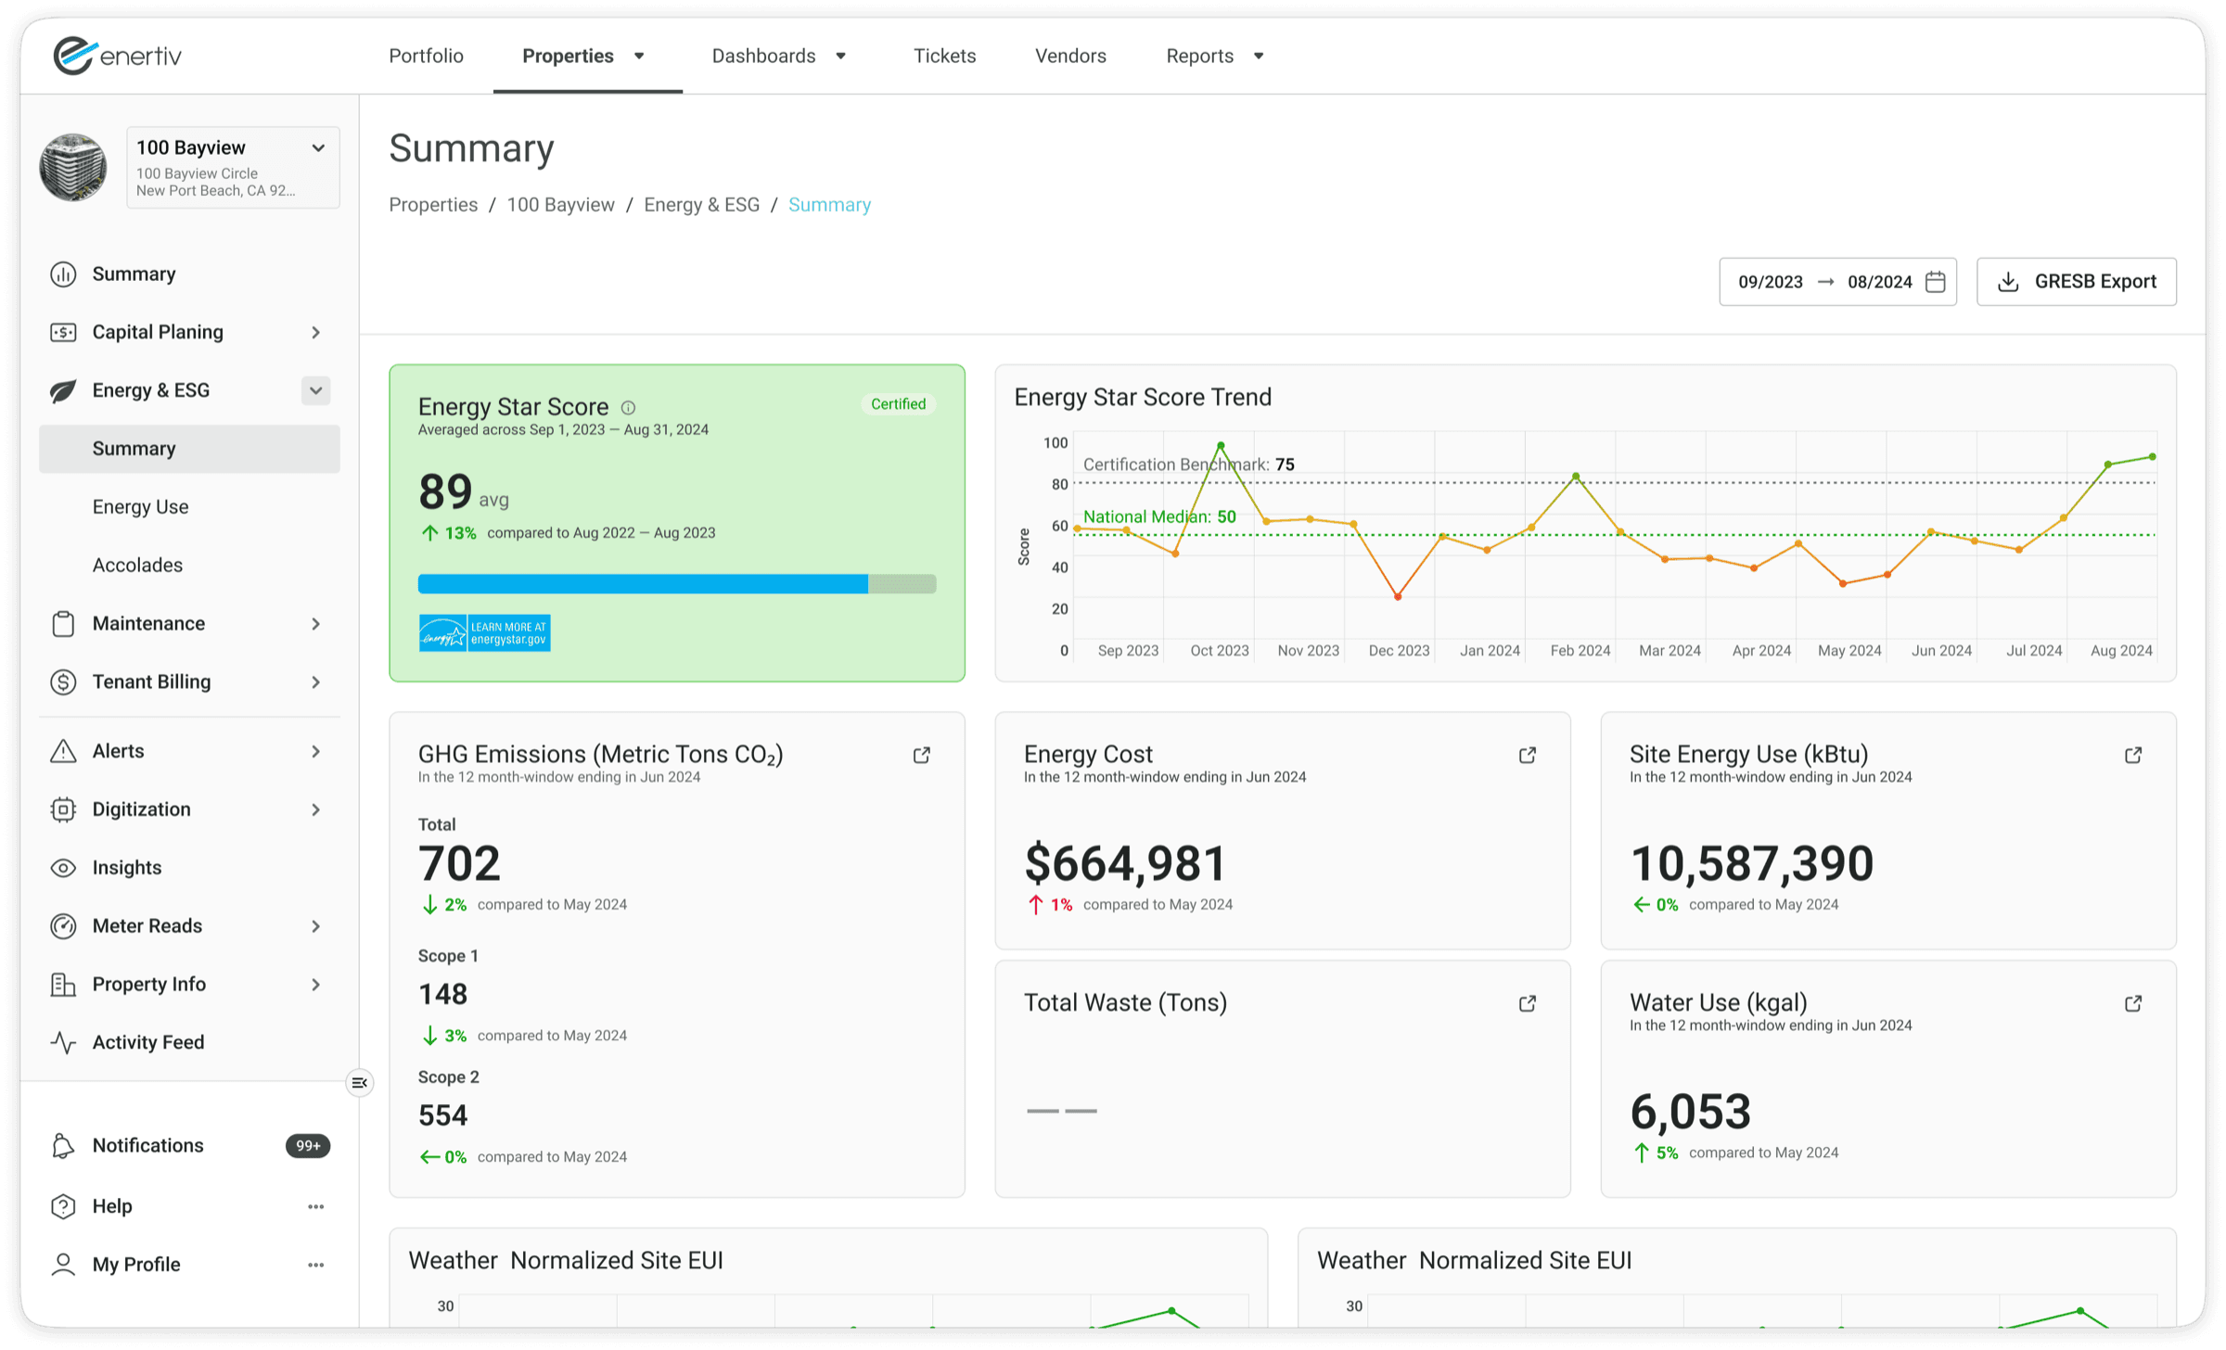Viewport: 2226px width, 1350px height.
Task: Expand the Maintenance submenu chevron
Action: point(315,624)
